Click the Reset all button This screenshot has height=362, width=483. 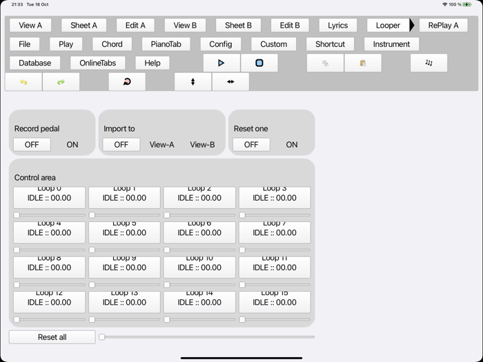(x=52, y=337)
